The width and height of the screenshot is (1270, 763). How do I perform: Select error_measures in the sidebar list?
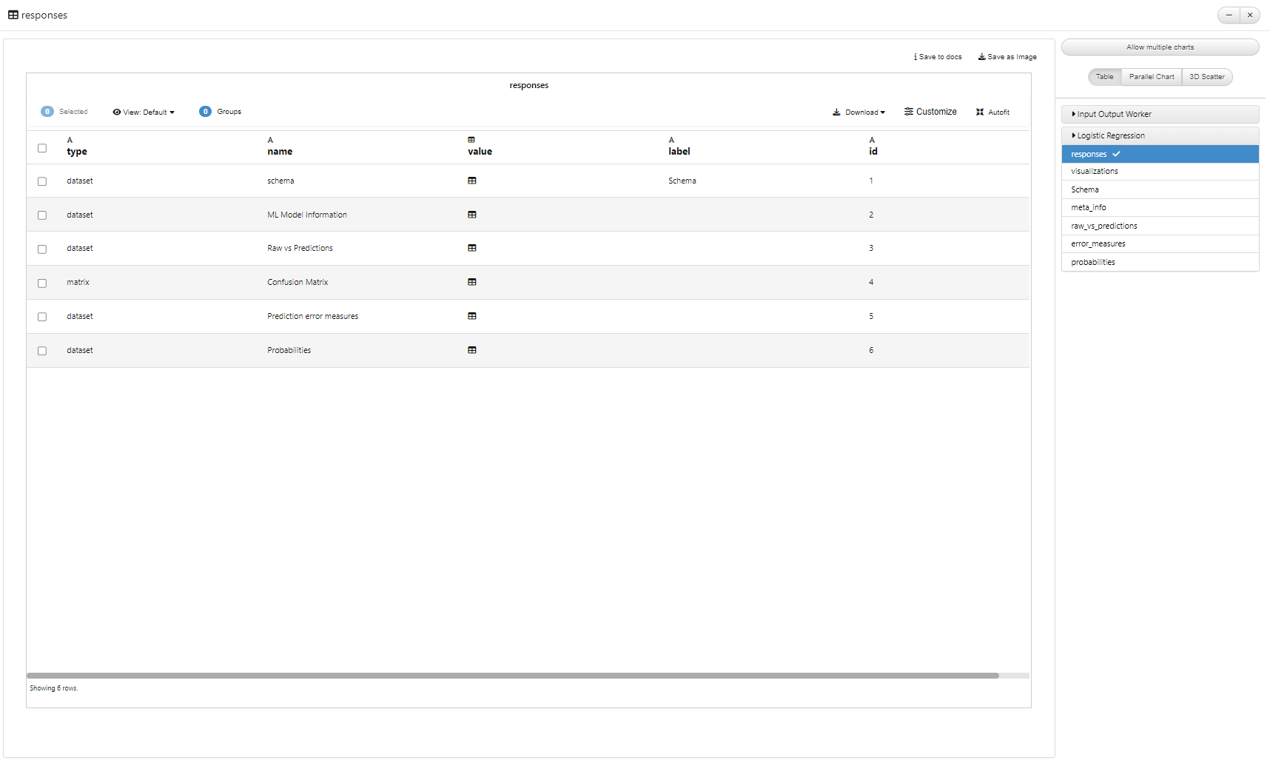coord(1160,244)
